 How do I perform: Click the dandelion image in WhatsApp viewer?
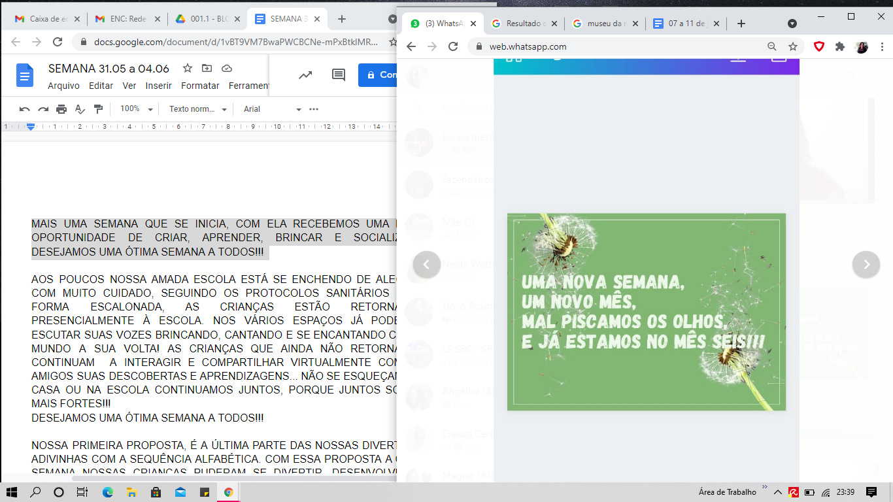pyautogui.click(x=647, y=312)
